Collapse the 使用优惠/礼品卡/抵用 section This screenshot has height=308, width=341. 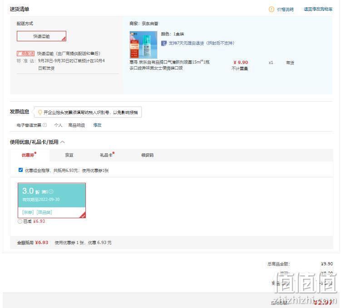[x=63, y=142]
